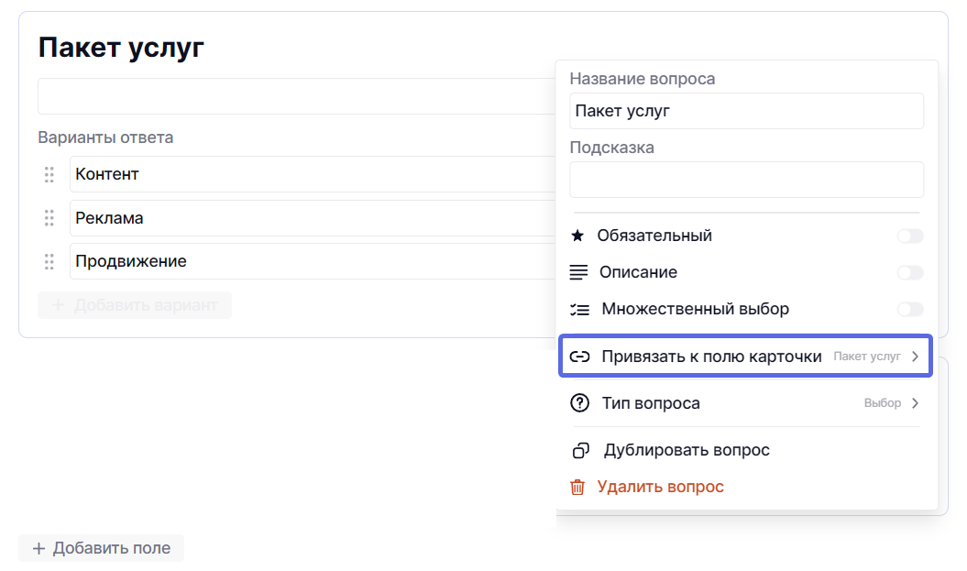The height and width of the screenshot is (571, 967).
Task: Click the drag handle beside Реклама option
Action: tap(49, 218)
